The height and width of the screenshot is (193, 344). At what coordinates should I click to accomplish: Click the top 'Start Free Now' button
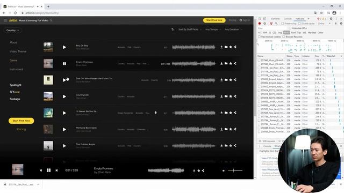click(x=214, y=20)
